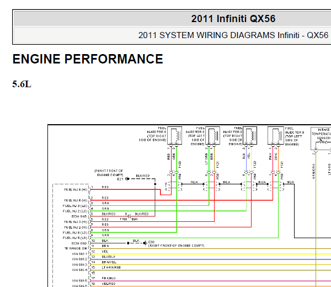Click the 'FUEL INJ 3 (LO)' pin label

coord(75,206)
